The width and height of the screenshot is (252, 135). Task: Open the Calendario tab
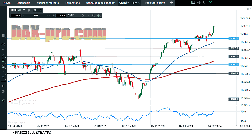23,3
